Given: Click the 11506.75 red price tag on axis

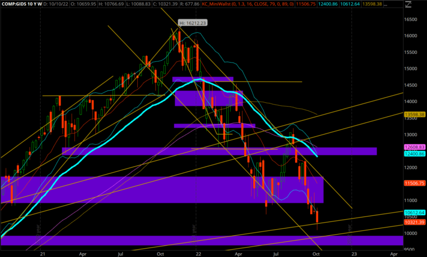Looking at the screenshot, I should tap(414, 183).
